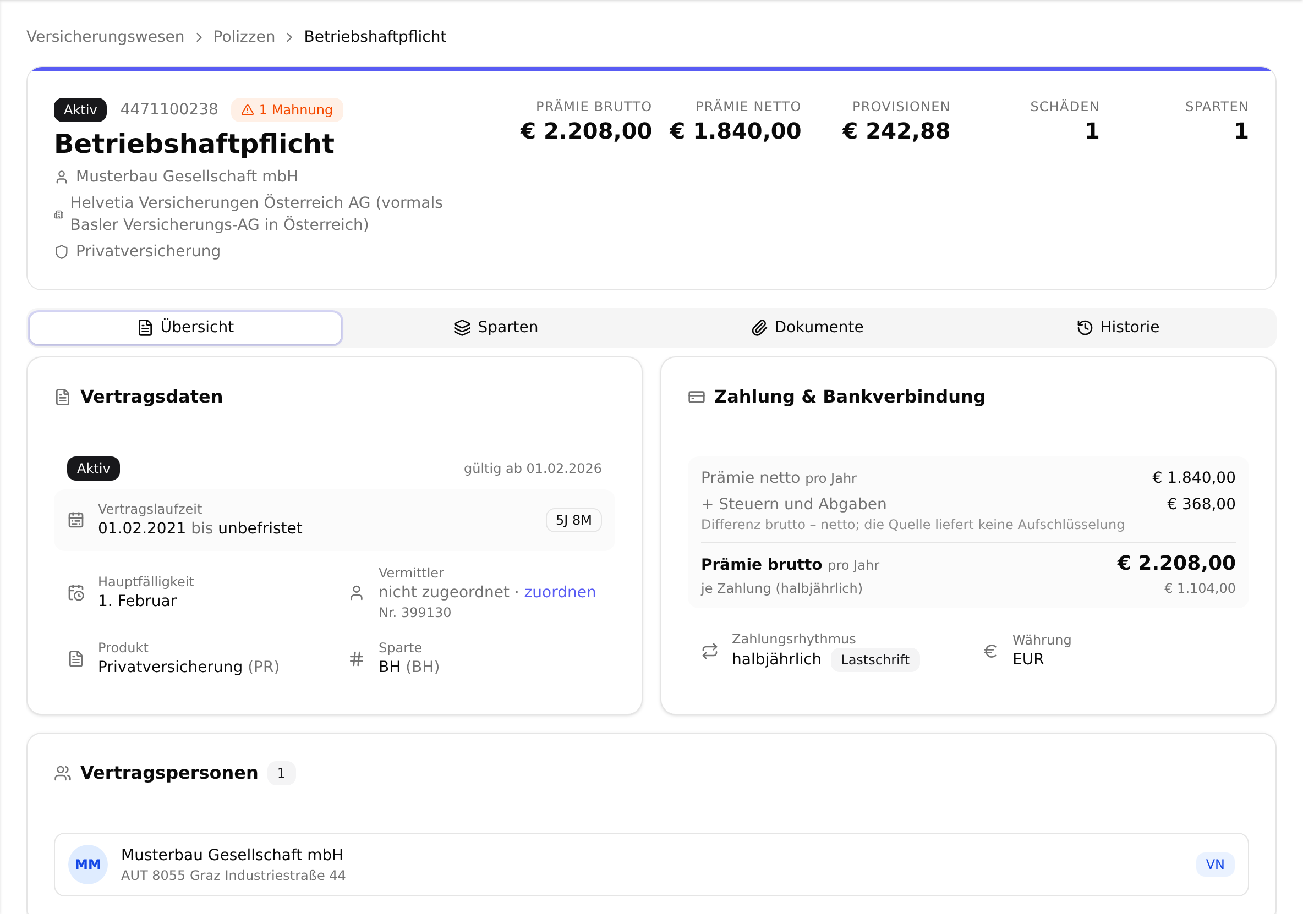The width and height of the screenshot is (1303, 914).
Task: Click the policy number 4471100238
Action: click(x=169, y=109)
